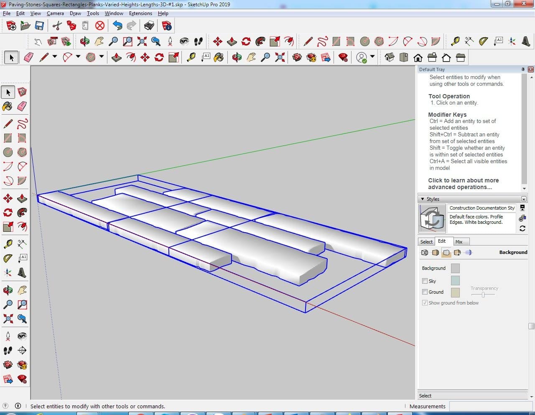This screenshot has height=415, width=535.
Task: Click the Iso house view icon
Action: click(x=389, y=57)
